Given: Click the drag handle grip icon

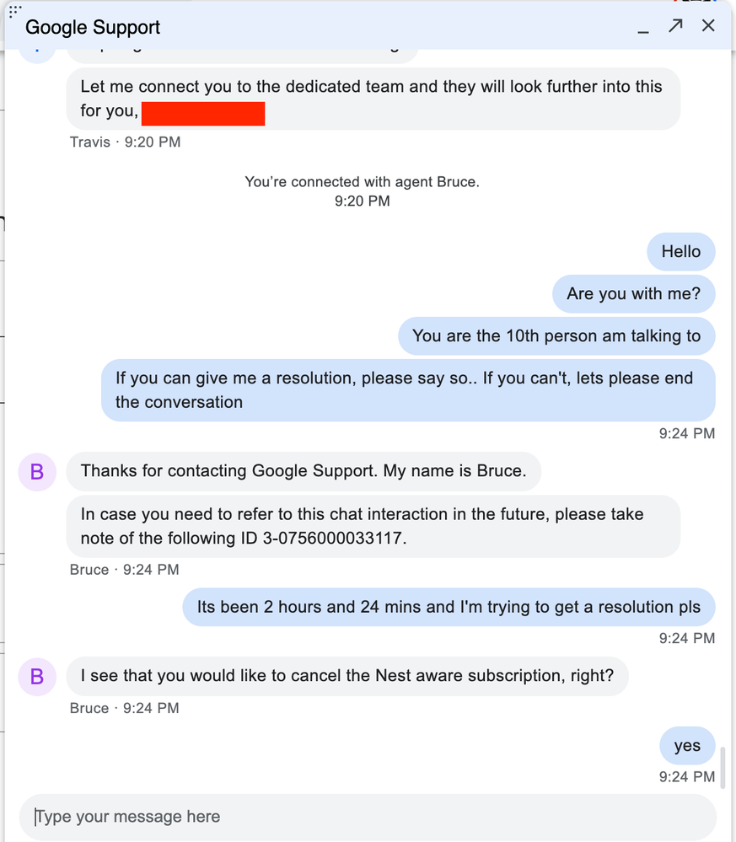Looking at the screenshot, I should [x=14, y=10].
